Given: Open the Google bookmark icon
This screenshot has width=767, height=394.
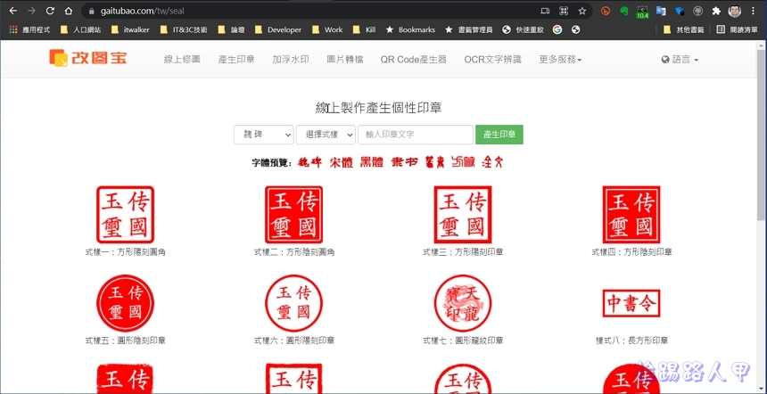Looking at the screenshot, I should (x=557, y=29).
